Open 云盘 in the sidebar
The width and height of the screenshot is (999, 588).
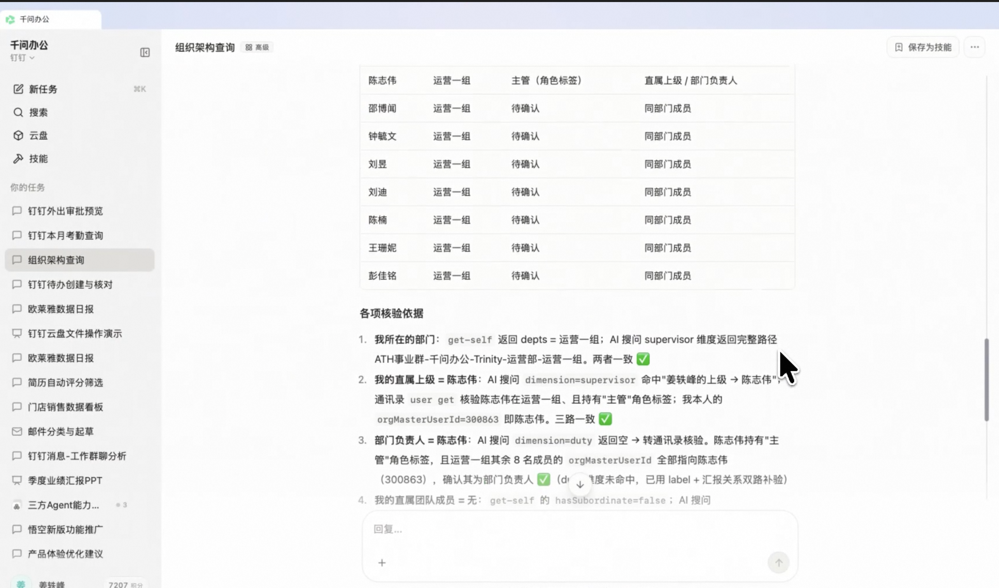(x=79, y=135)
